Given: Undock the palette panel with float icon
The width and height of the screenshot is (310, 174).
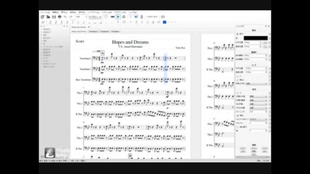Looking at the screenshot, I should (64, 26).
